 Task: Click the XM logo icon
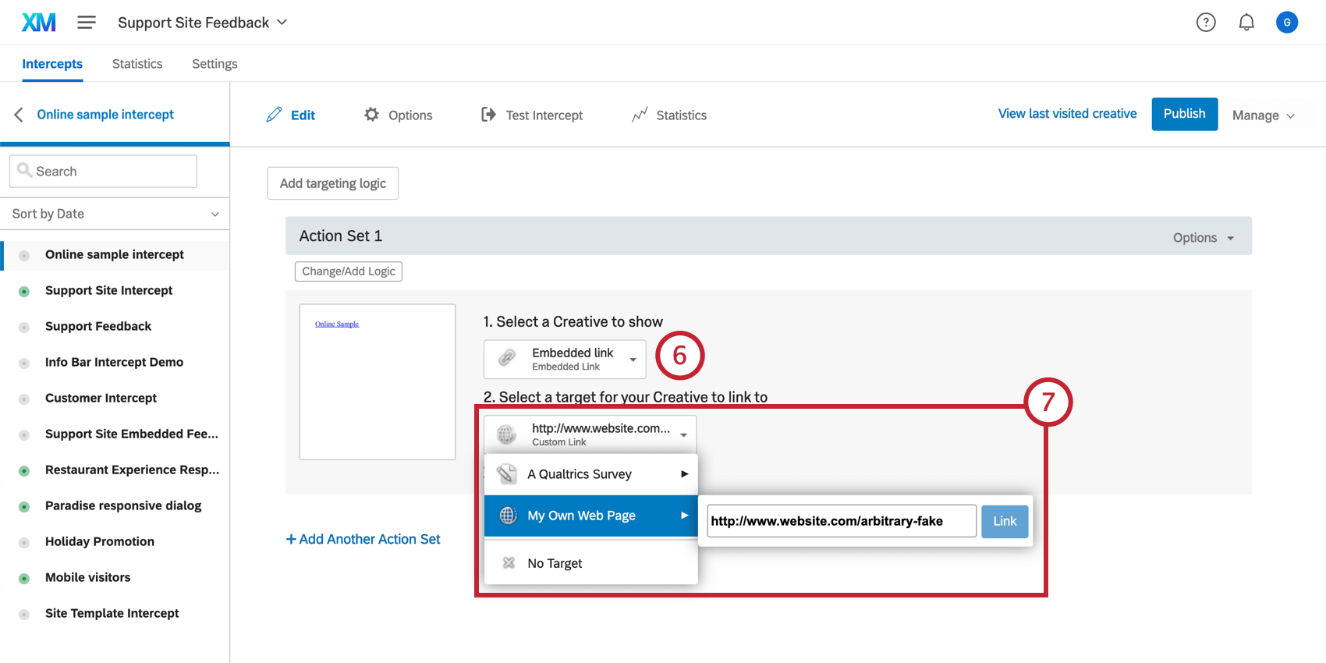click(39, 23)
